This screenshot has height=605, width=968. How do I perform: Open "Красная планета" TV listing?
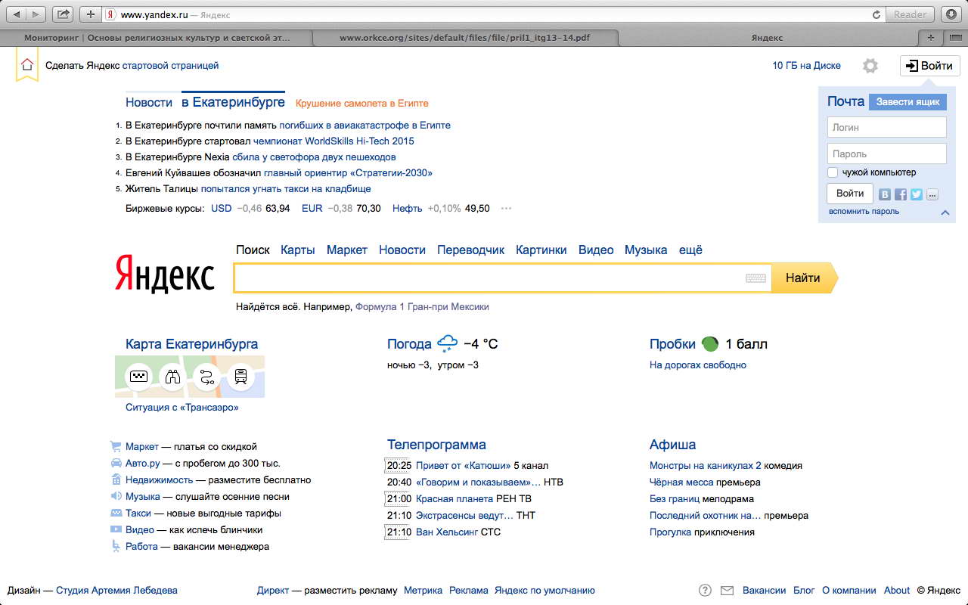point(455,499)
